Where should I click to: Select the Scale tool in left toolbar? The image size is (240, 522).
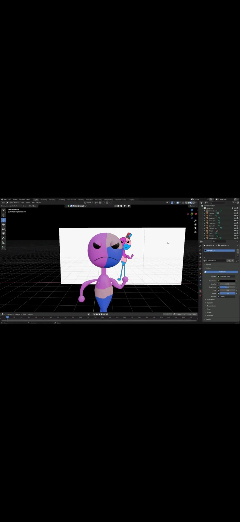coord(3,229)
